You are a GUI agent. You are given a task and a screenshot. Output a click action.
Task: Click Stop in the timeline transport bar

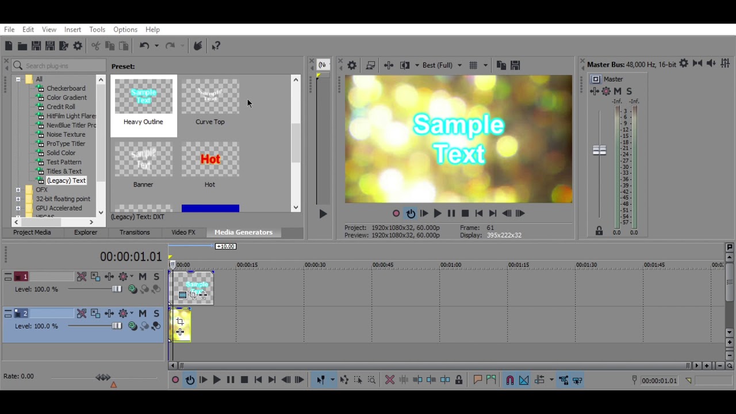click(244, 380)
